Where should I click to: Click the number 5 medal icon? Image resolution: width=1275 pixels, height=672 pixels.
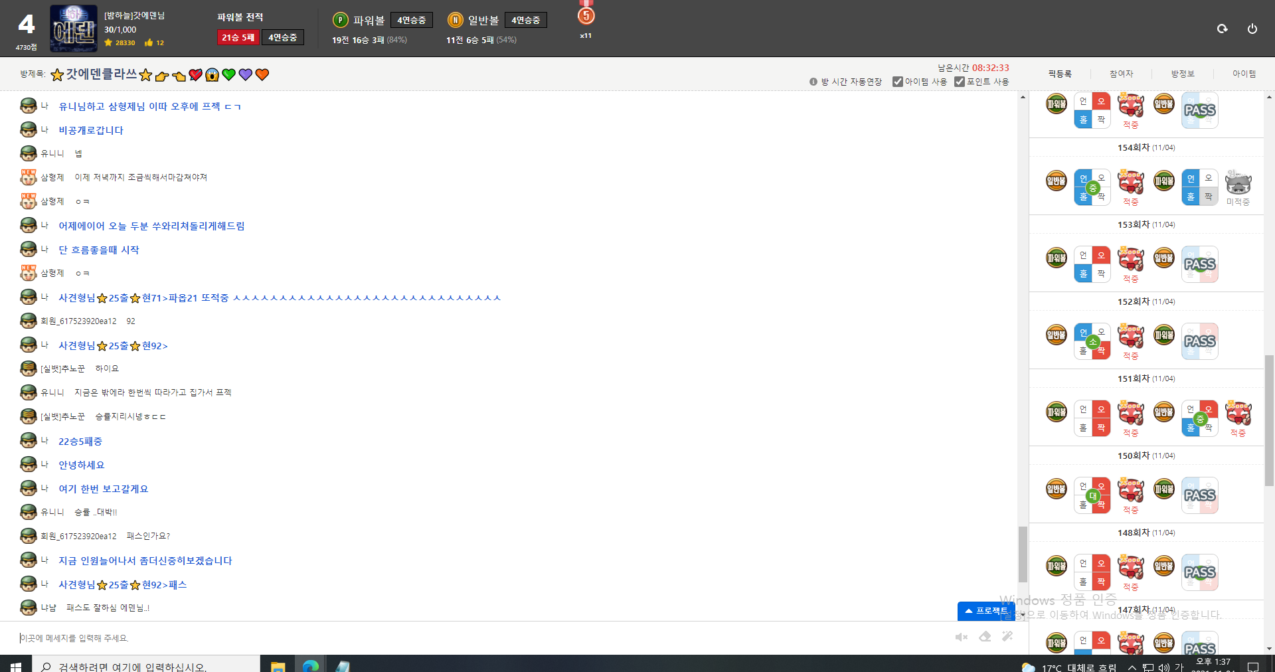pos(586,15)
